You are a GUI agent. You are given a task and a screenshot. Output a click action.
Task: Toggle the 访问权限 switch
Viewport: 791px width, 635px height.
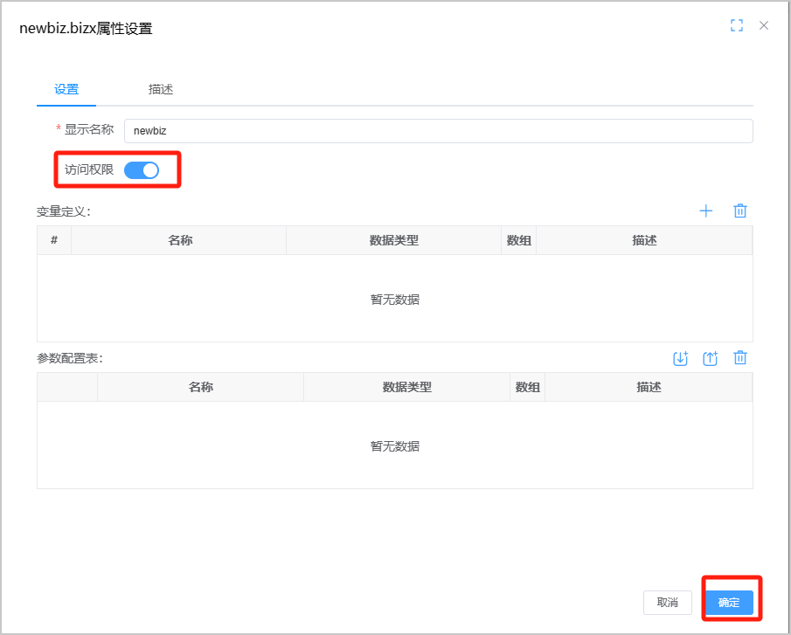(x=142, y=170)
